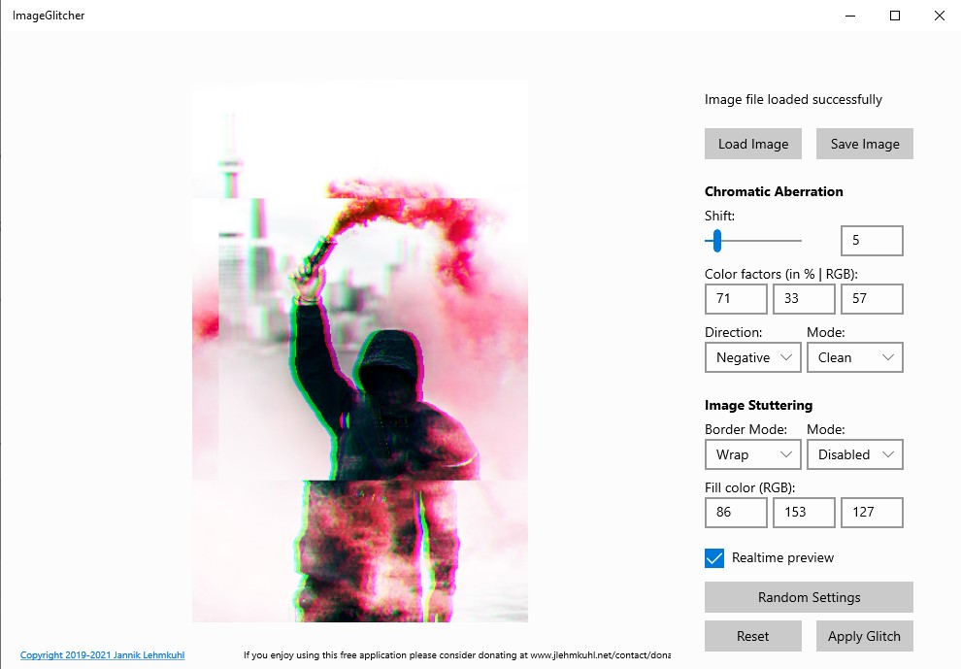961x669 pixels.
Task: Select the Shift value field showing 5
Action: click(871, 240)
